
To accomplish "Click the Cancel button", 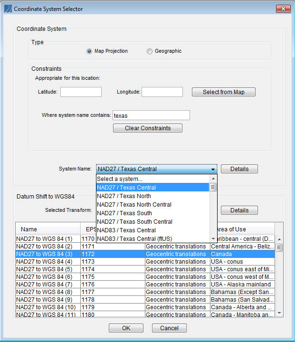I will point(169,328).
